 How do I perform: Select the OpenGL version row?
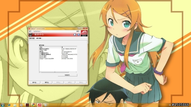coord(58,57)
